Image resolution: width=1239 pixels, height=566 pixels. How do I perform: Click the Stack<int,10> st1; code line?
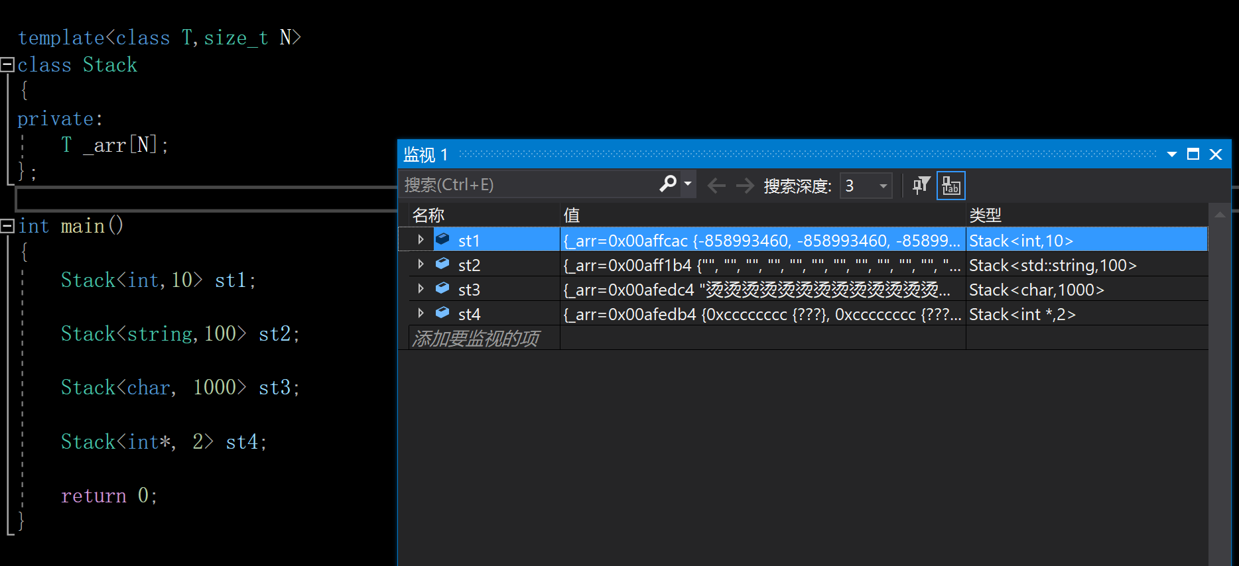coord(158,280)
